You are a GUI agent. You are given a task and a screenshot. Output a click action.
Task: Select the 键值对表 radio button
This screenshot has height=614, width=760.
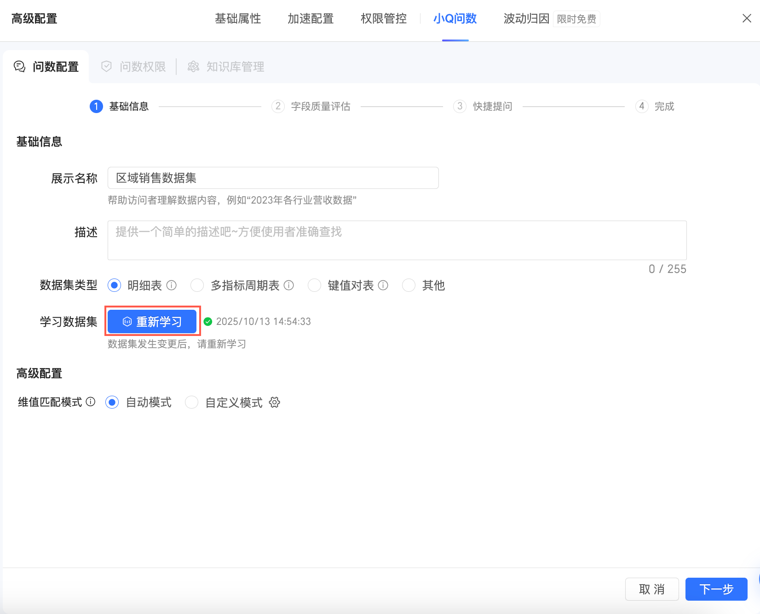(315, 285)
